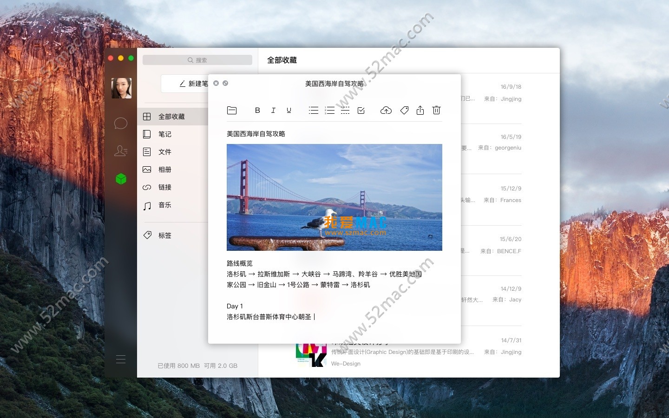The width and height of the screenshot is (669, 418).
Task: Apply italic formatting to note text
Action: tap(273, 110)
